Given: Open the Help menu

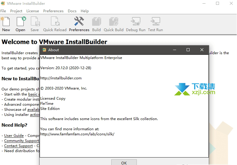Looking at the screenshot, I should (85, 11).
